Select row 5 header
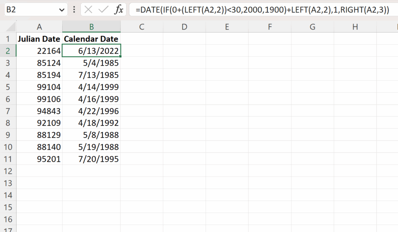Screen dimensions: 398x232 click(9, 87)
